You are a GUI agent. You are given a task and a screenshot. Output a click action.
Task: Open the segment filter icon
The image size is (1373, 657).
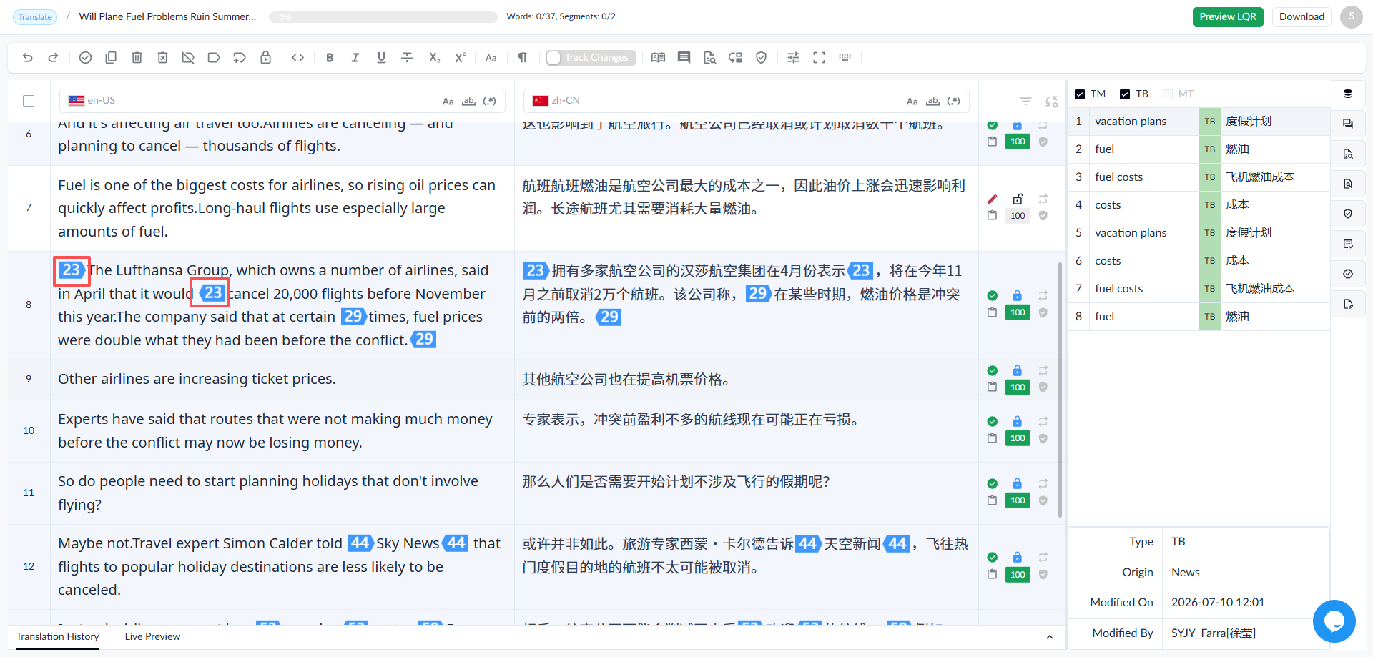[1025, 102]
